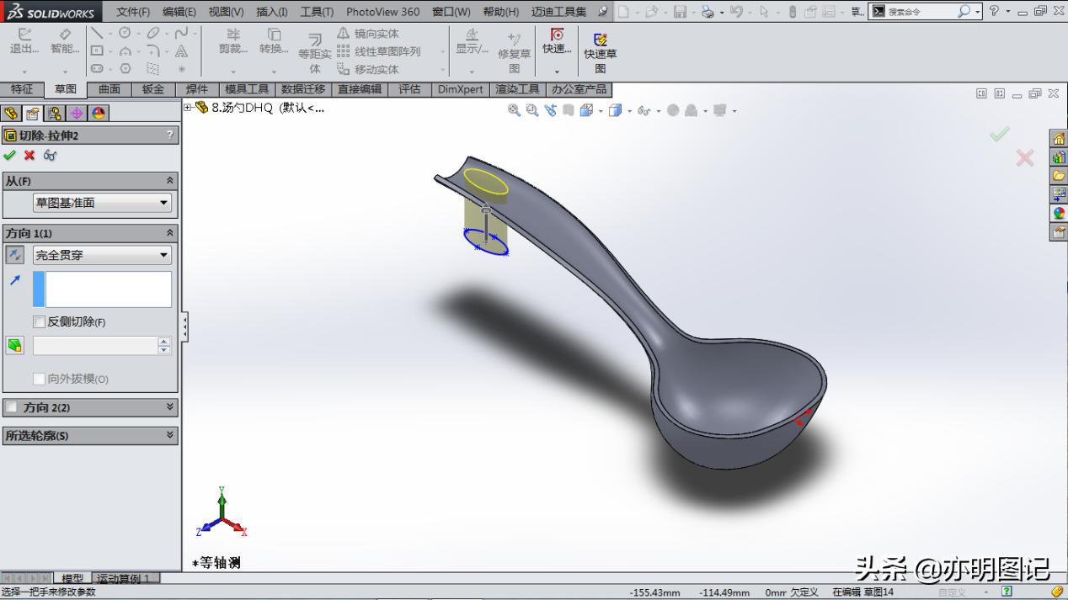
Task: Open the 插入(I) menu
Action: 270,11
